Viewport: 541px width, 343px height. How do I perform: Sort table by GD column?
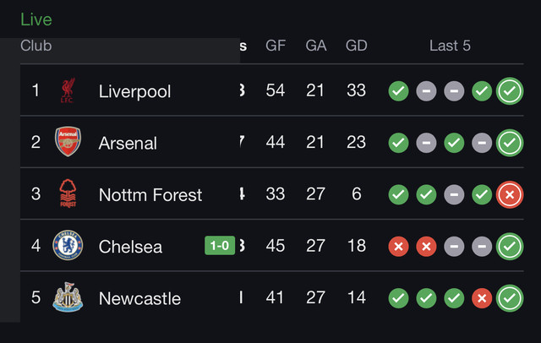click(x=357, y=46)
